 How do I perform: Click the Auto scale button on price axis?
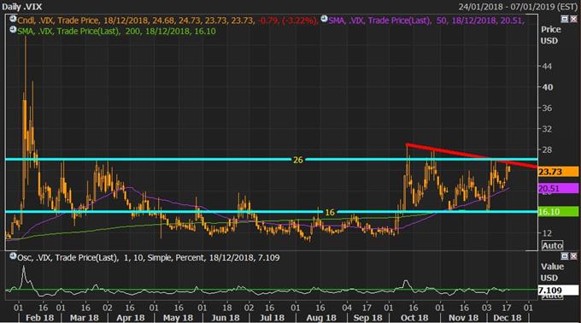552,245
